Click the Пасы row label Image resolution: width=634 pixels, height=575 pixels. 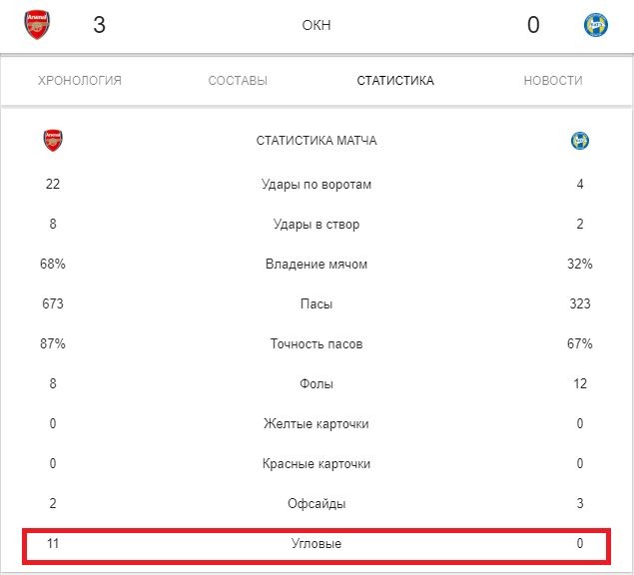317,304
